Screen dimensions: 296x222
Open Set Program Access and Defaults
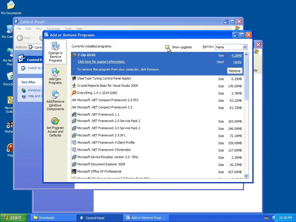(55, 127)
